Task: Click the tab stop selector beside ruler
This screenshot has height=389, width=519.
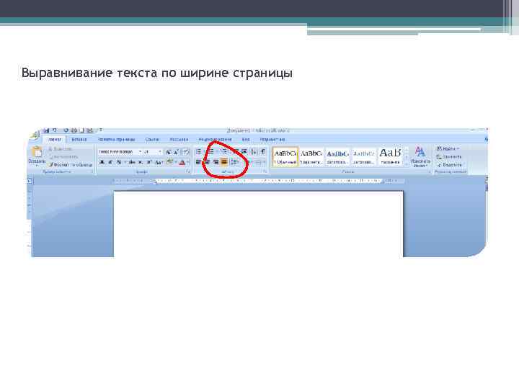Action: [30, 181]
